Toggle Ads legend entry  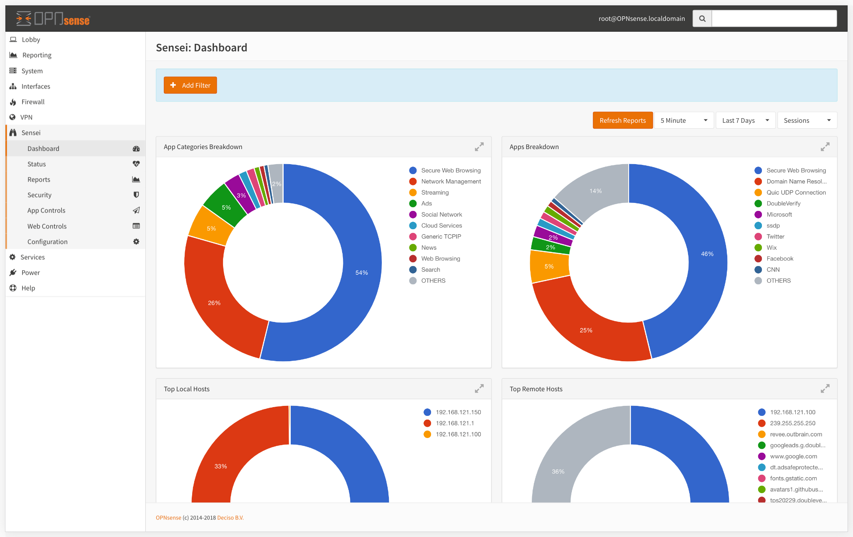[x=421, y=203]
